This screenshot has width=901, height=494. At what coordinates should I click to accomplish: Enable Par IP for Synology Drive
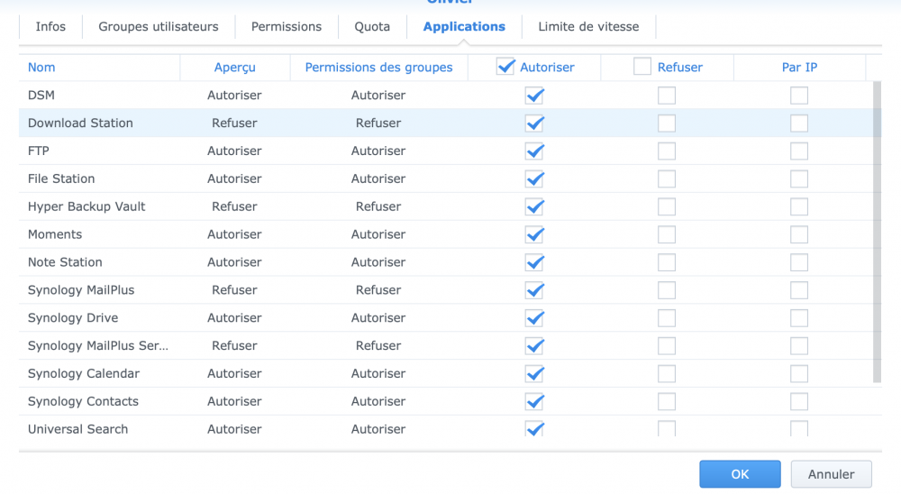click(799, 318)
